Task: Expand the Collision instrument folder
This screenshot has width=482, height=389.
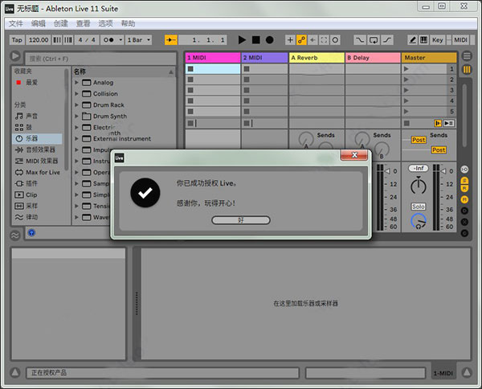Action: [x=76, y=93]
